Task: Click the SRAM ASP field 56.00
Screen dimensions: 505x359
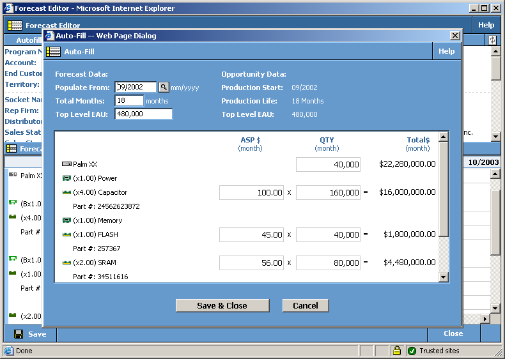Action: tap(251, 263)
